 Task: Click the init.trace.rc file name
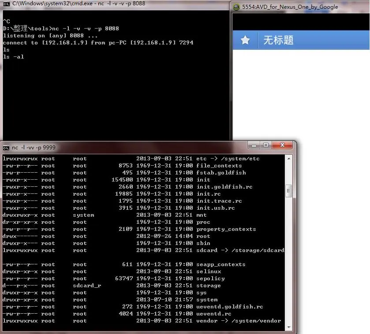(x=219, y=201)
